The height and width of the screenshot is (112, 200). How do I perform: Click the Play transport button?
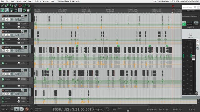click(x=17, y=109)
